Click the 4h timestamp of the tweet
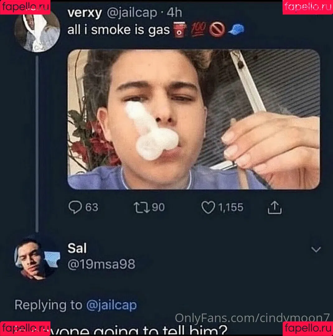 (174, 13)
